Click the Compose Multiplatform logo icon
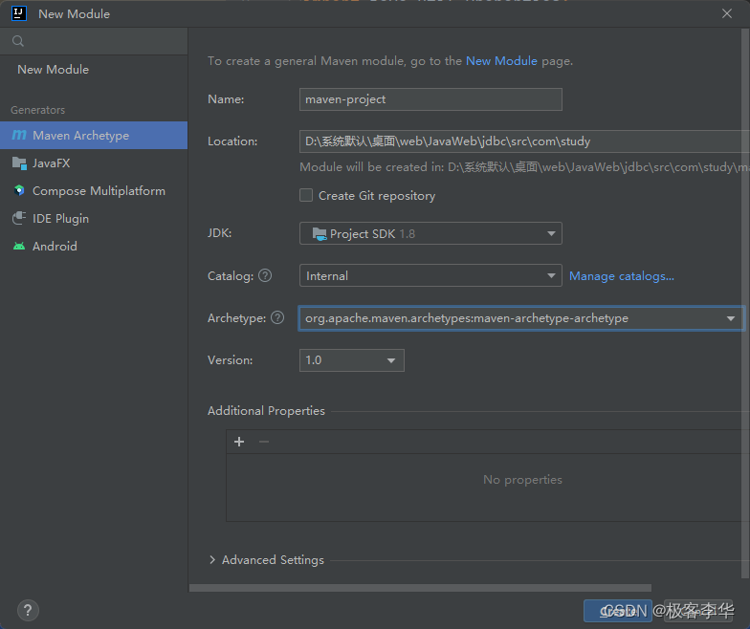750x629 pixels. click(x=19, y=191)
